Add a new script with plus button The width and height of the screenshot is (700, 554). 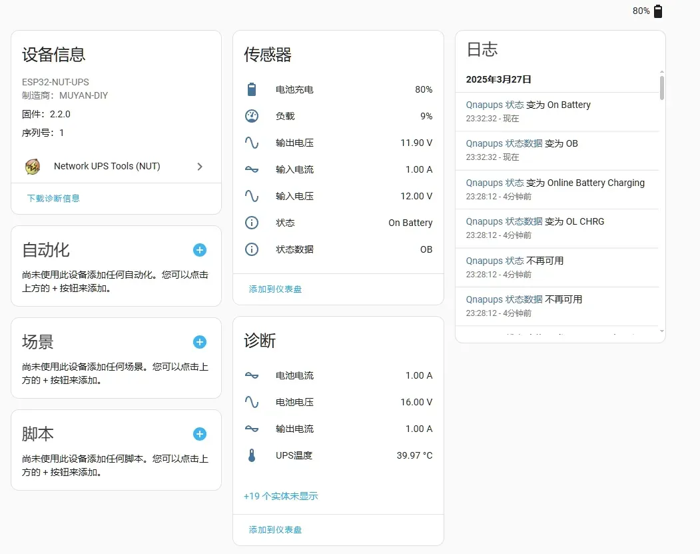[x=199, y=434]
